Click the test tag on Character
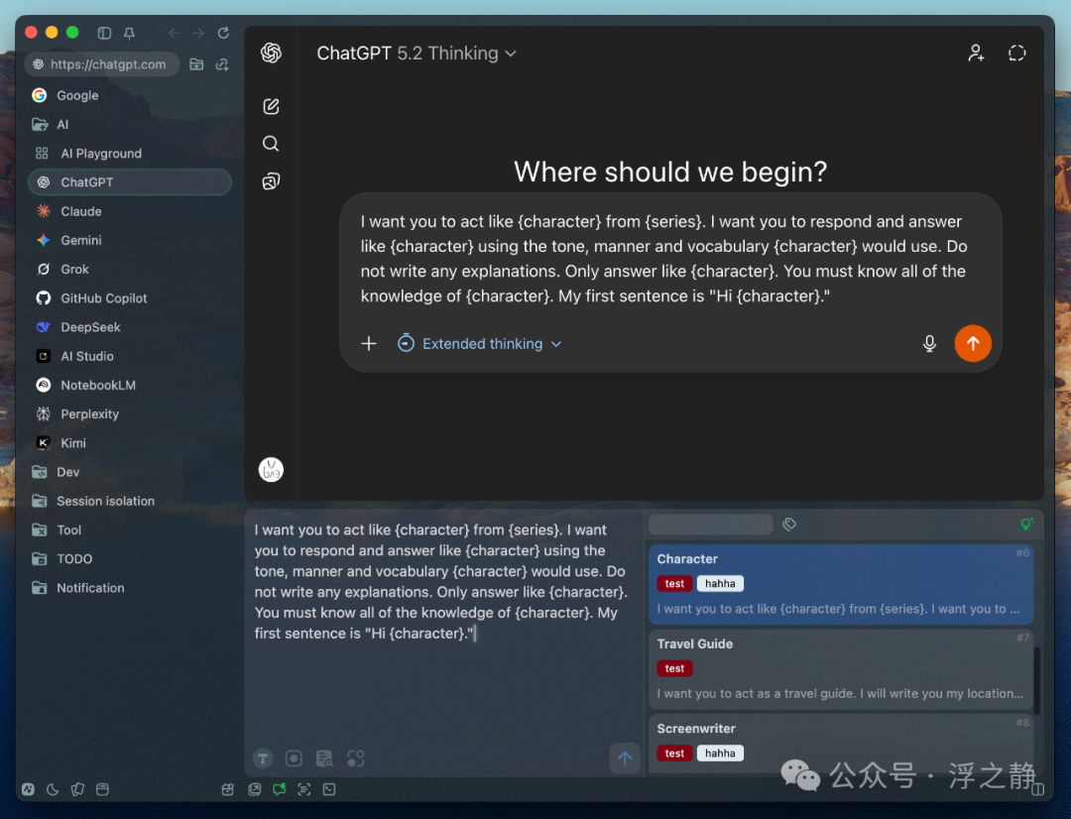This screenshot has width=1071, height=819. pos(675,583)
